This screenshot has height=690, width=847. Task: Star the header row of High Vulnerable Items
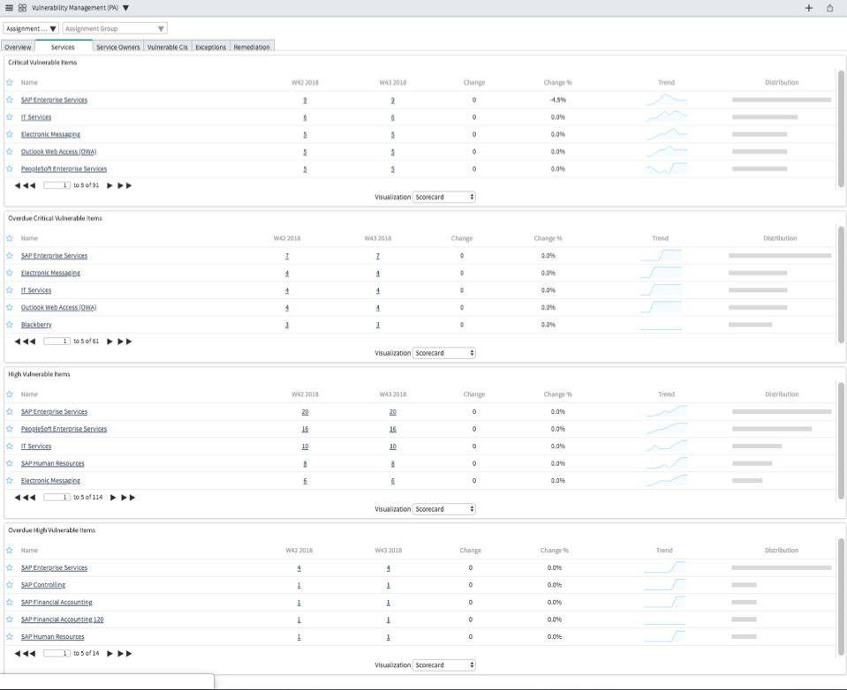click(10, 394)
